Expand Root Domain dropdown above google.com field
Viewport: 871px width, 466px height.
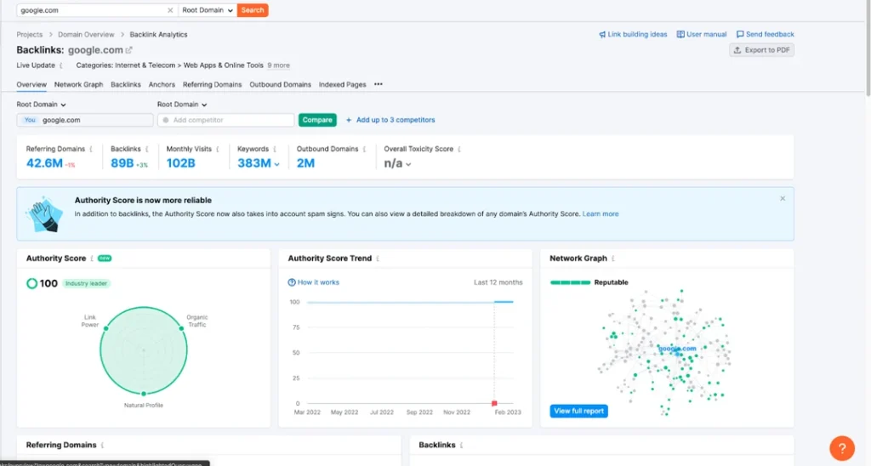(x=41, y=105)
